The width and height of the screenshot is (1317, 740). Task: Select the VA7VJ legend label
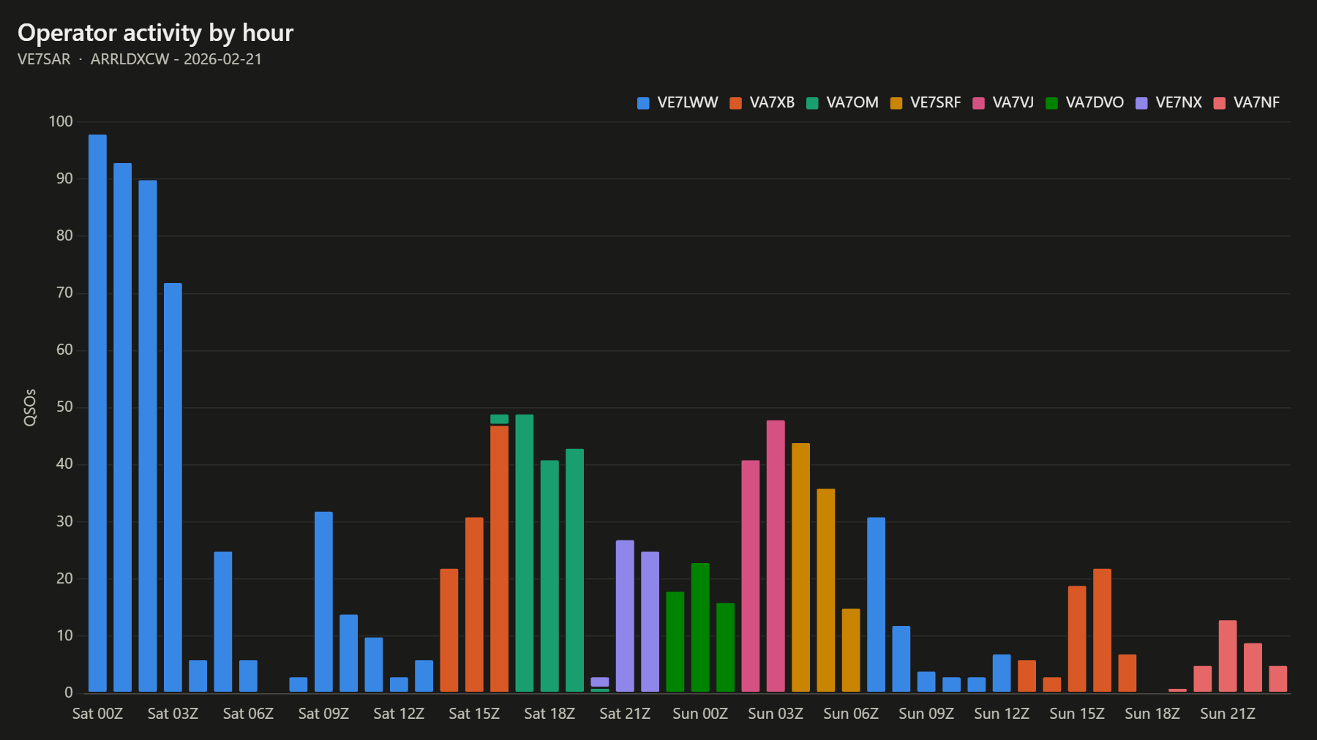(x=1013, y=103)
